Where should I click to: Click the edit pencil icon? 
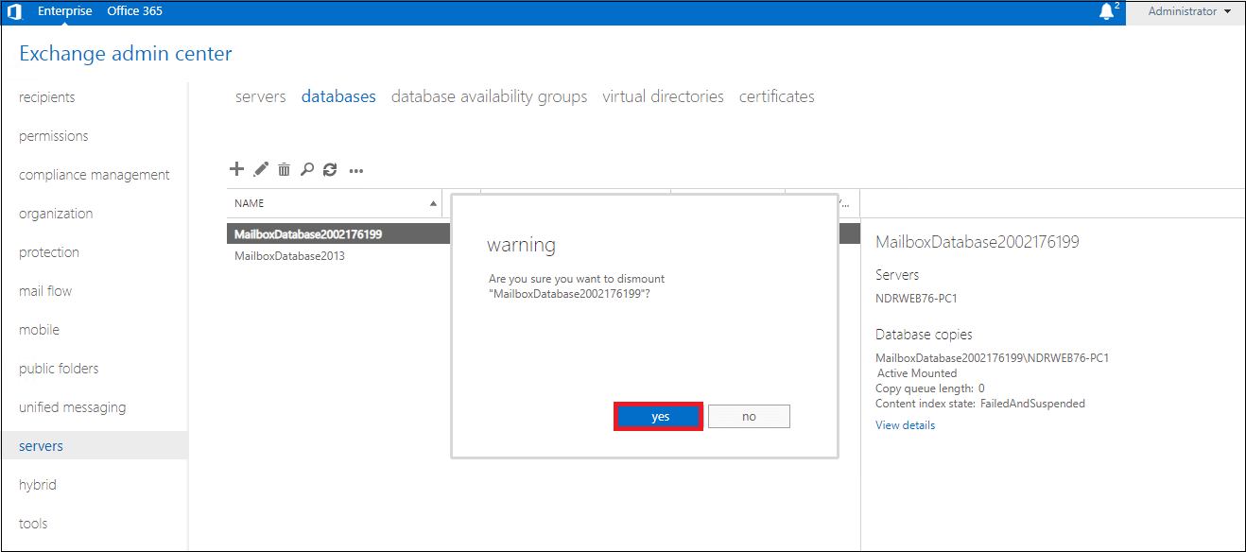261,169
